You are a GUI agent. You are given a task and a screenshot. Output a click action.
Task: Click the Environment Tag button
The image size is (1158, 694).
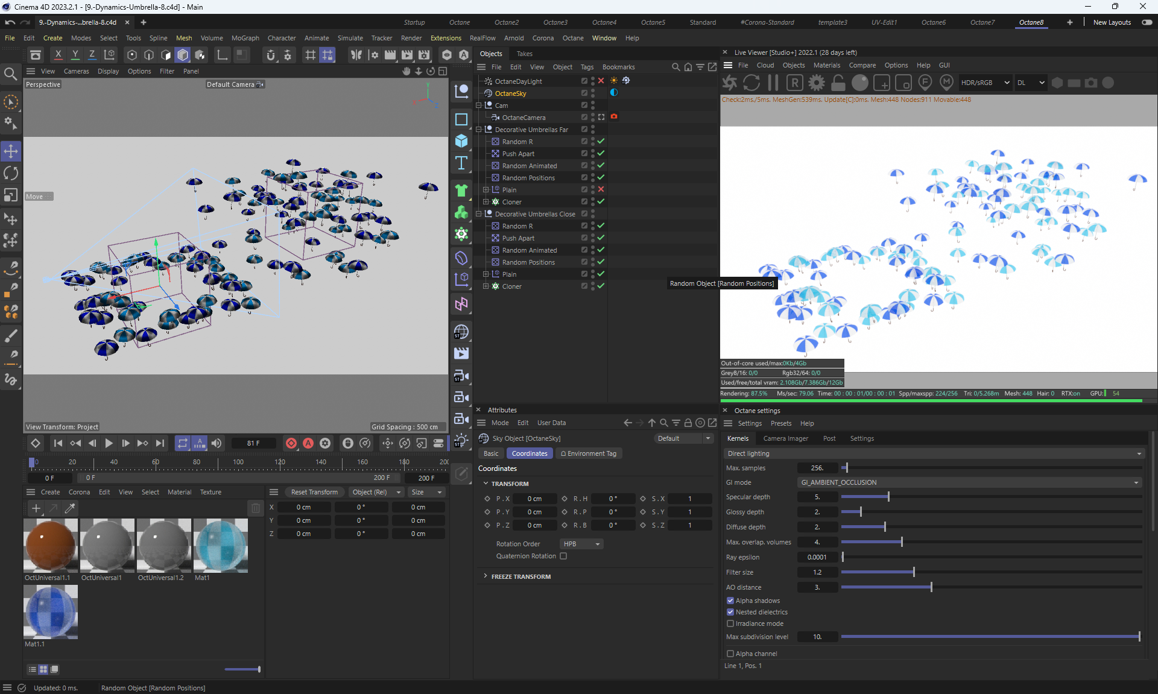pos(589,453)
